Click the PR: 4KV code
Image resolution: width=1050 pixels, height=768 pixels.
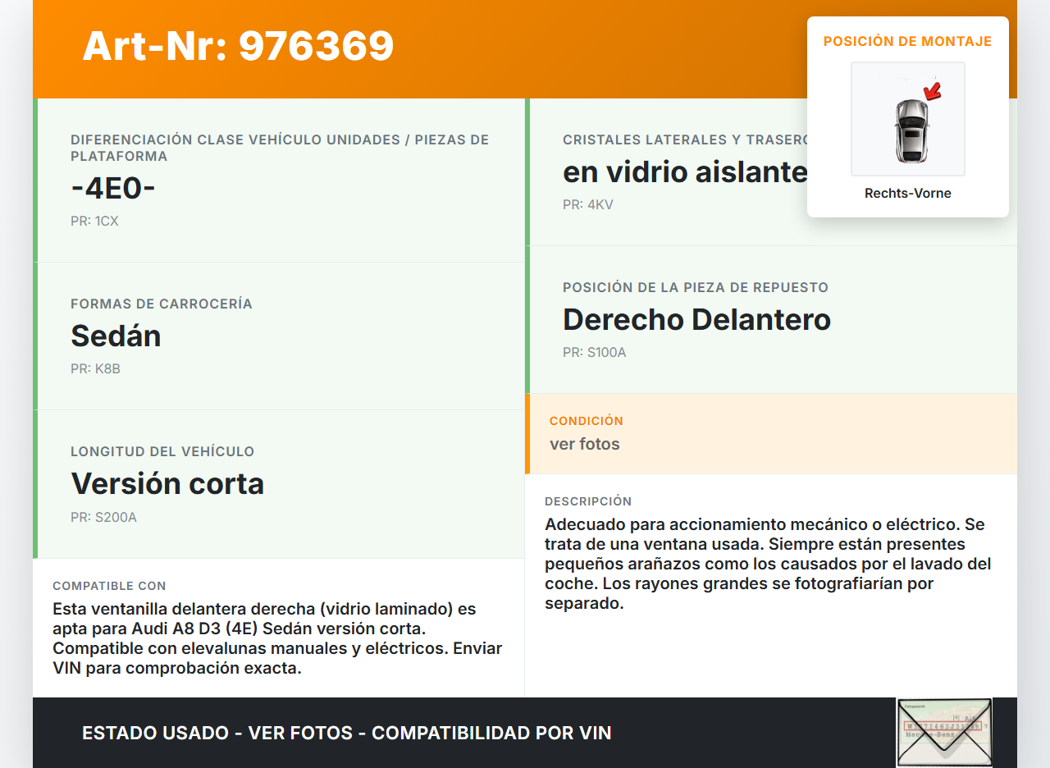pyautogui.click(x=587, y=204)
